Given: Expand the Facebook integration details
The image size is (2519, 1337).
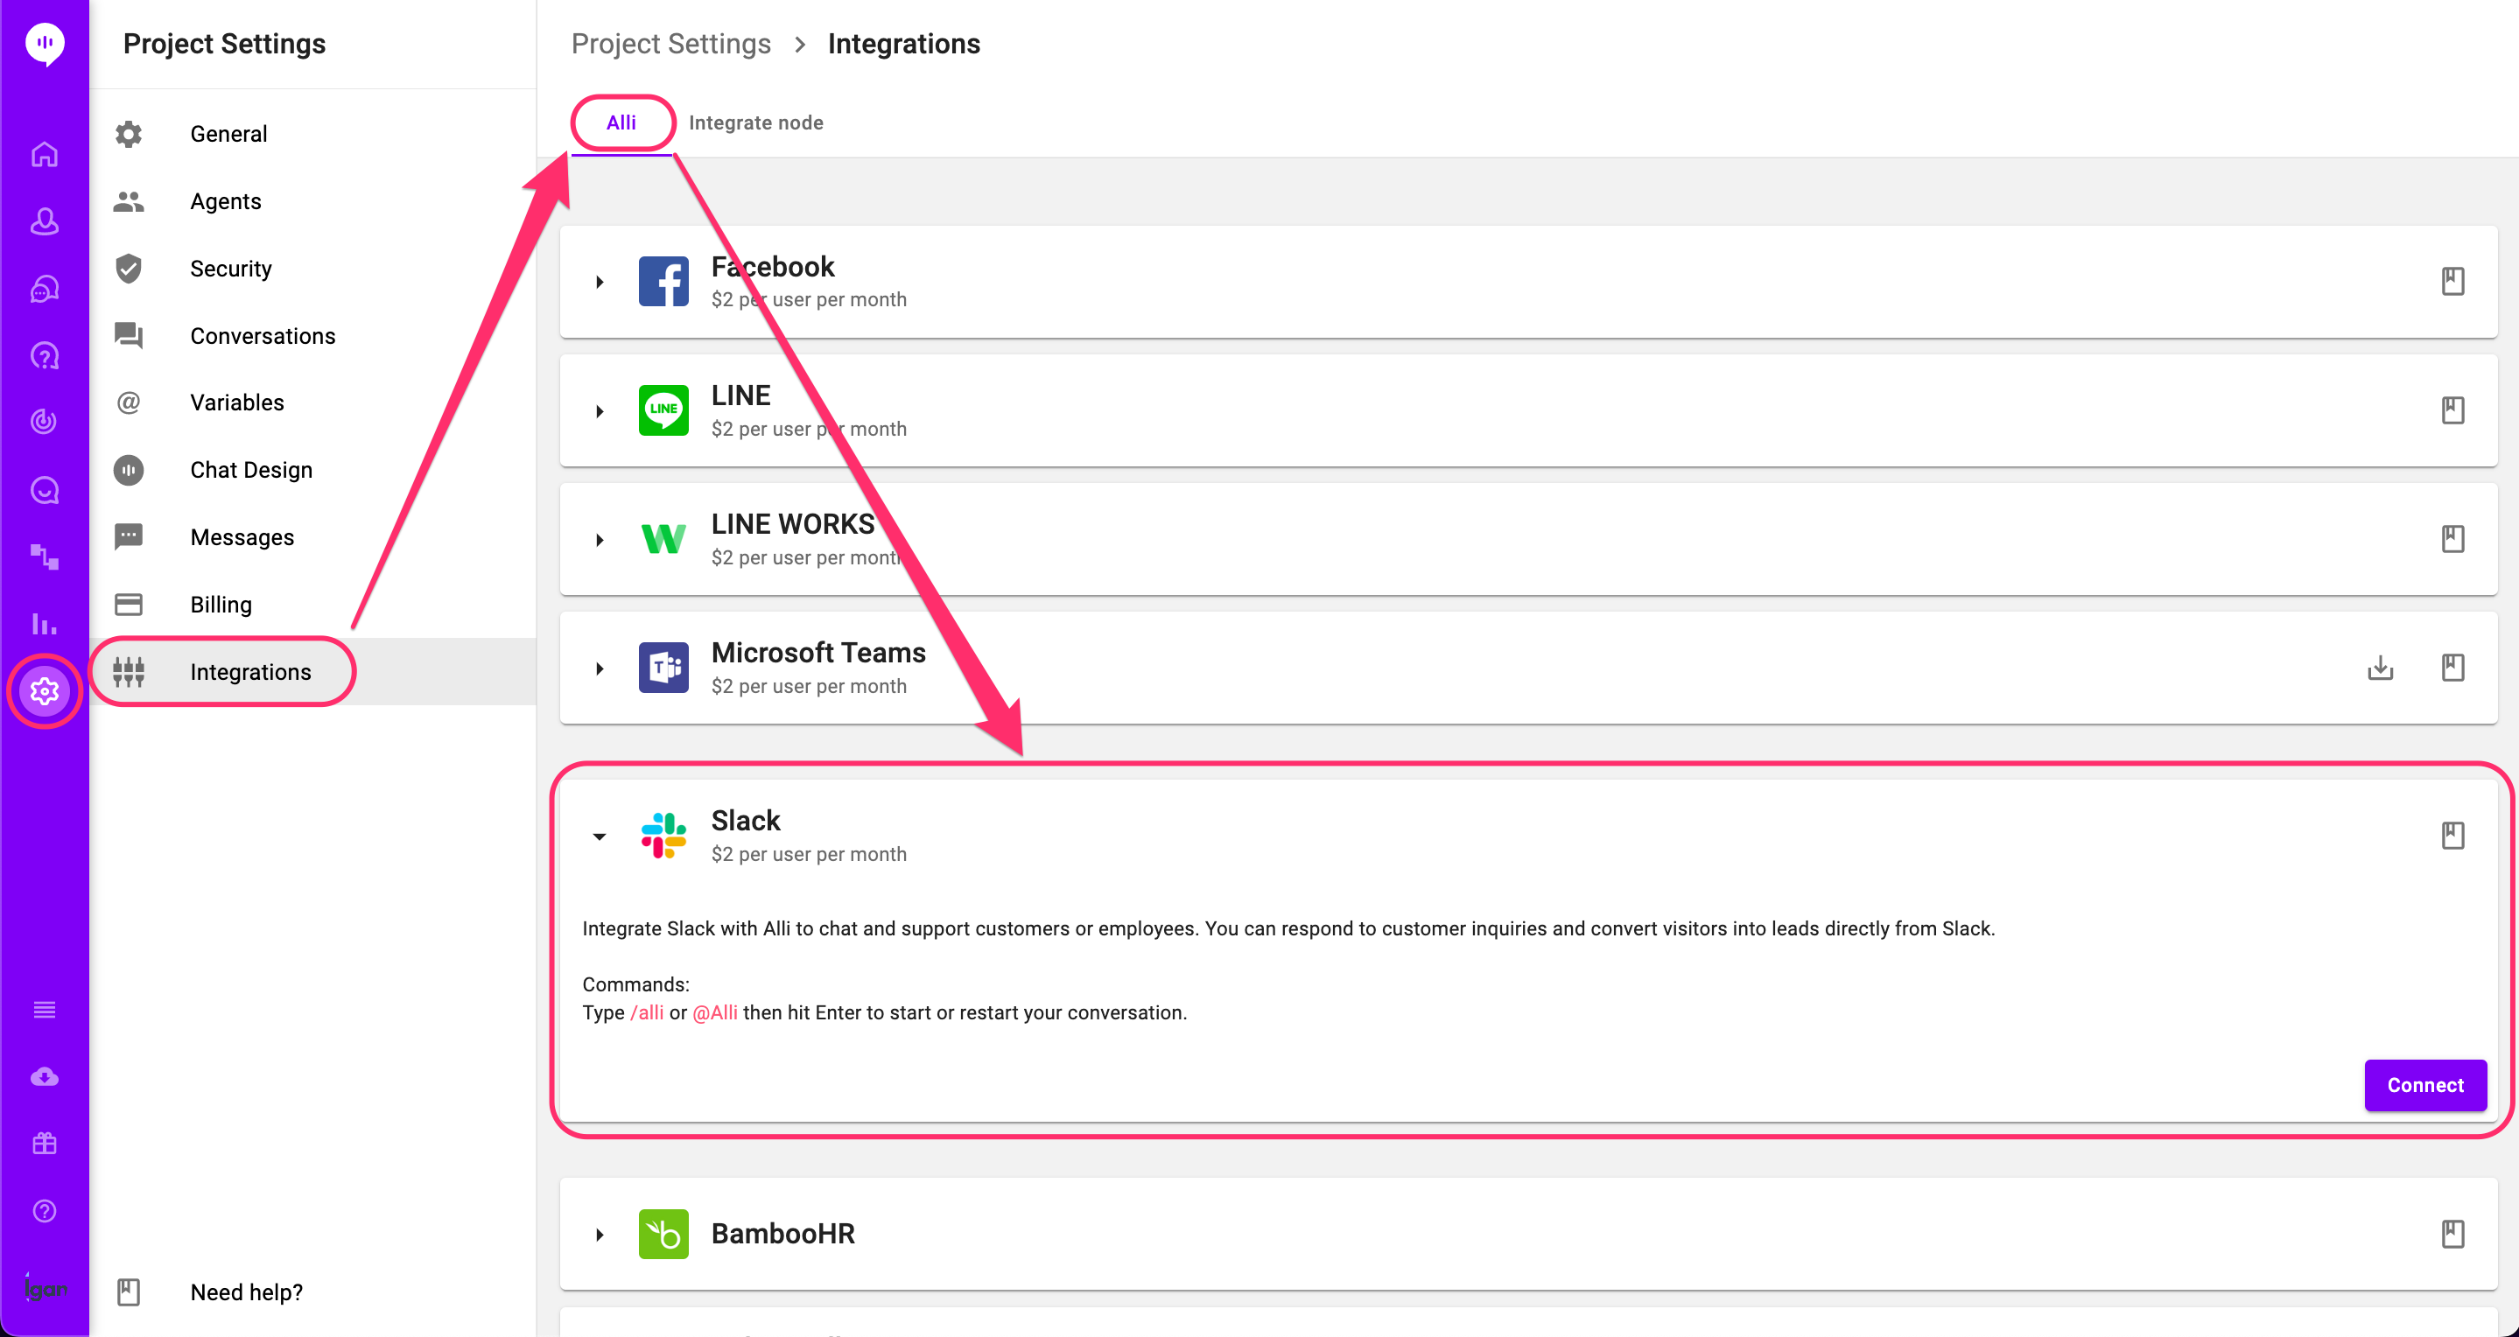Looking at the screenshot, I should [600, 282].
